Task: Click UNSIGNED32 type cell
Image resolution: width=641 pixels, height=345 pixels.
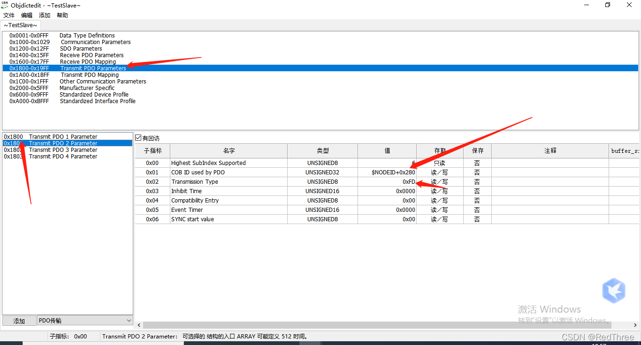Action: click(322, 172)
